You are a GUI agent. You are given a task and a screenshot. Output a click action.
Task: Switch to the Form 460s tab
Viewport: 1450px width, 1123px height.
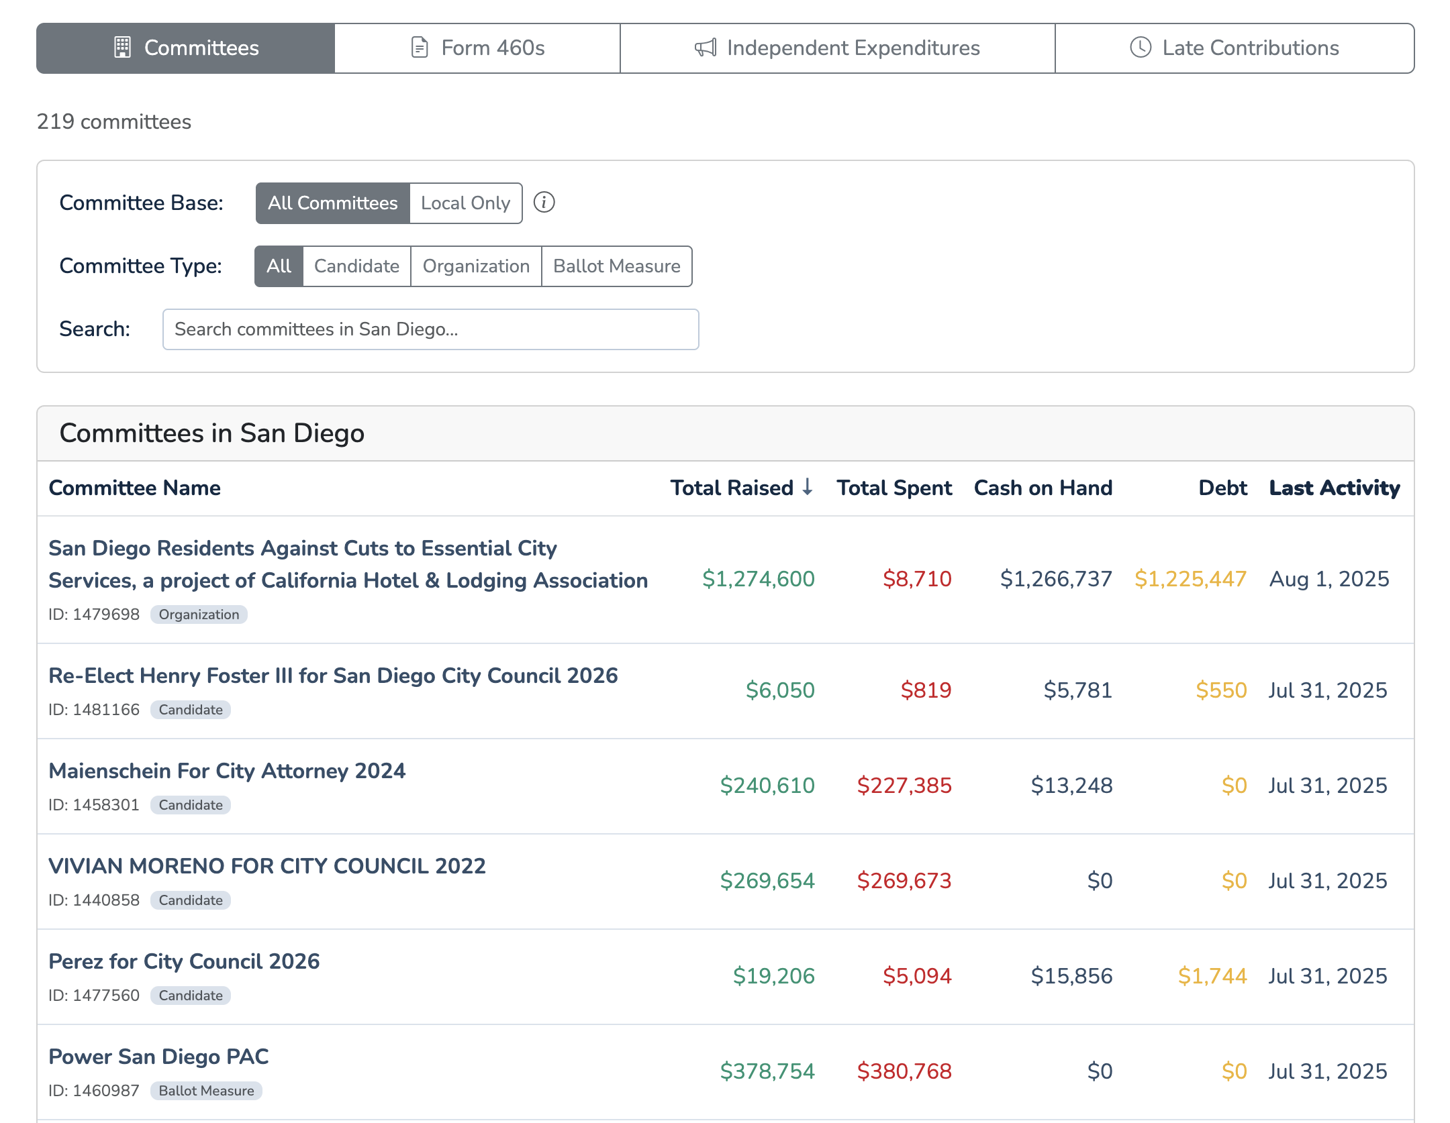pyautogui.click(x=477, y=48)
